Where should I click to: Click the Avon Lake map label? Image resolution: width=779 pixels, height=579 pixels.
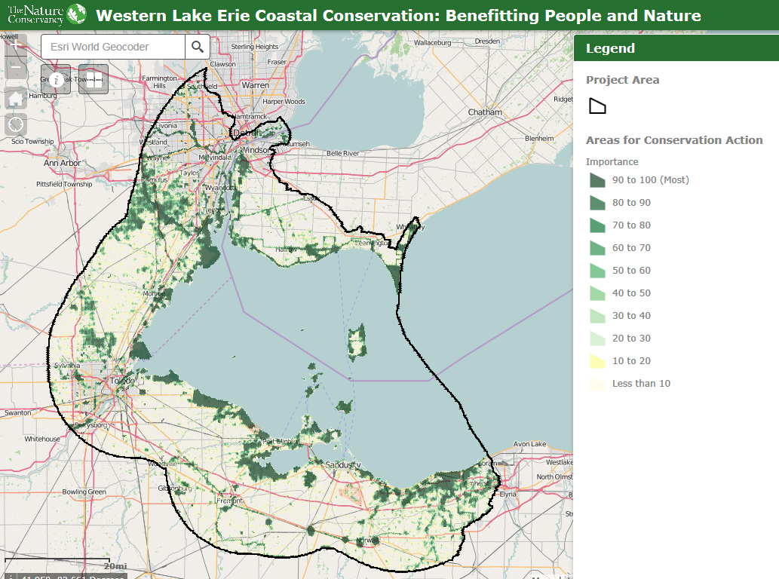(x=529, y=444)
